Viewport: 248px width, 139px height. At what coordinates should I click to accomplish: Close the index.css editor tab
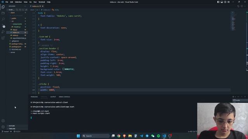[x=43, y=6]
